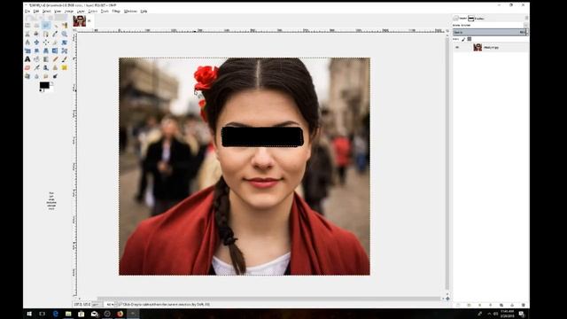Open the Select menu
The width and height of the screenshot is (567, 319).
[47, 12]
